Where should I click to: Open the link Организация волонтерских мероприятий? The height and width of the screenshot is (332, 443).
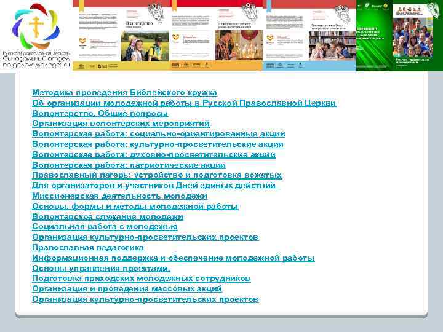pyautogui.click(x=121, y=124)
